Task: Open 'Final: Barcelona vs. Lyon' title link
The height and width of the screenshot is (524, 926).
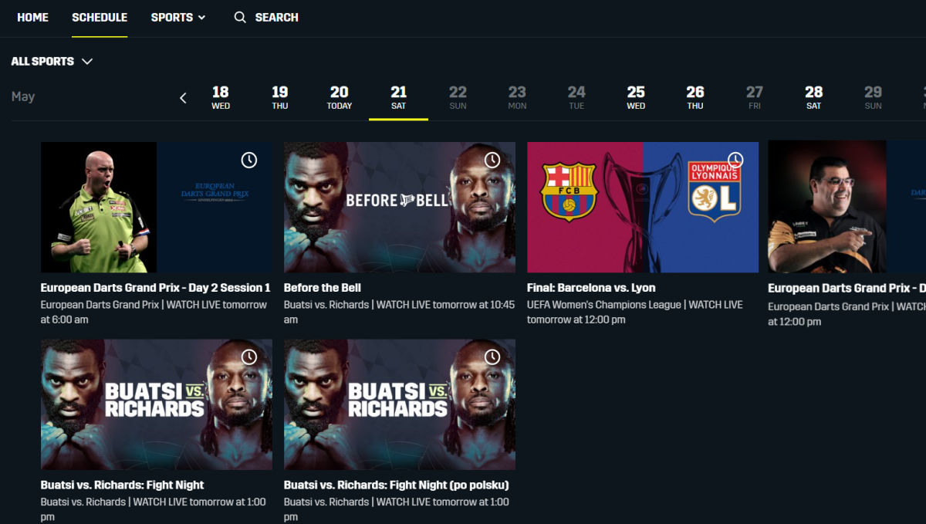Action: point(591,288)
